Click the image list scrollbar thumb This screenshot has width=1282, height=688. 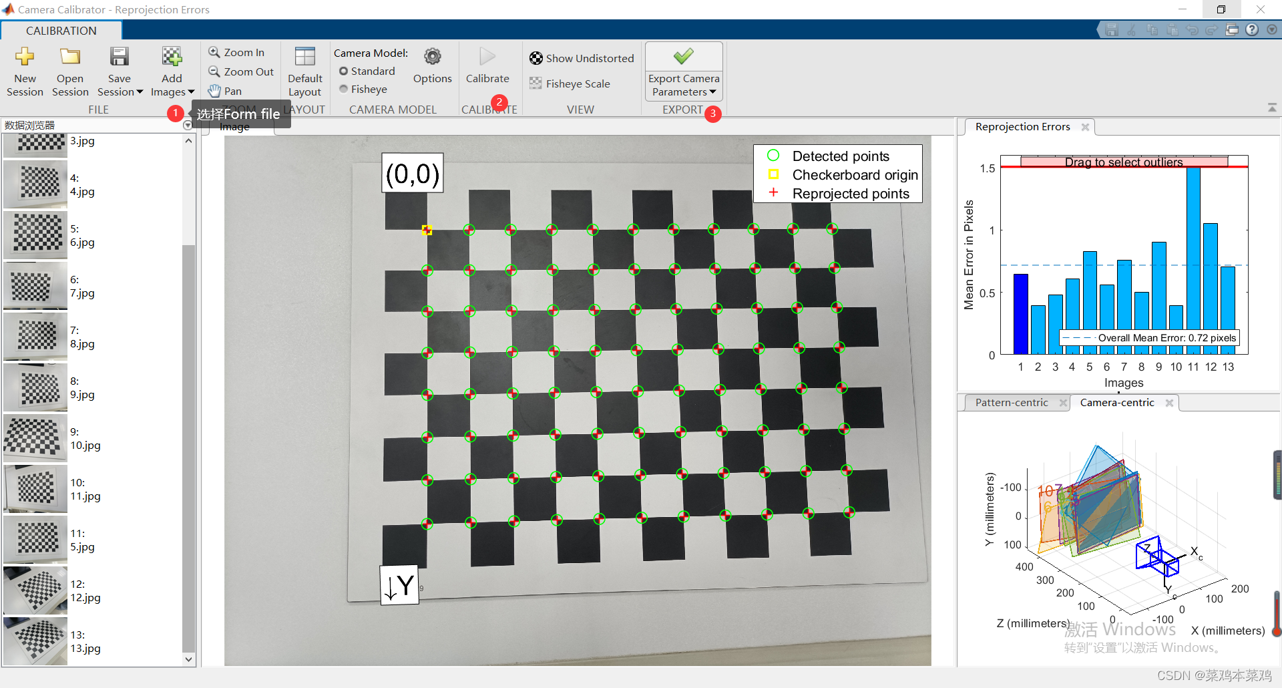[x=188, y=448]
